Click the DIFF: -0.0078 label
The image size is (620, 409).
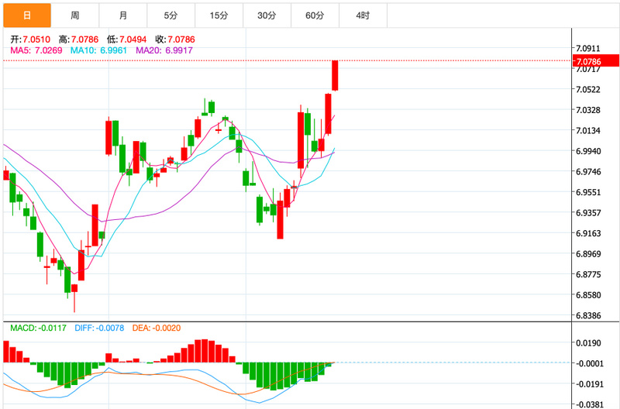(x=99, y=328)
